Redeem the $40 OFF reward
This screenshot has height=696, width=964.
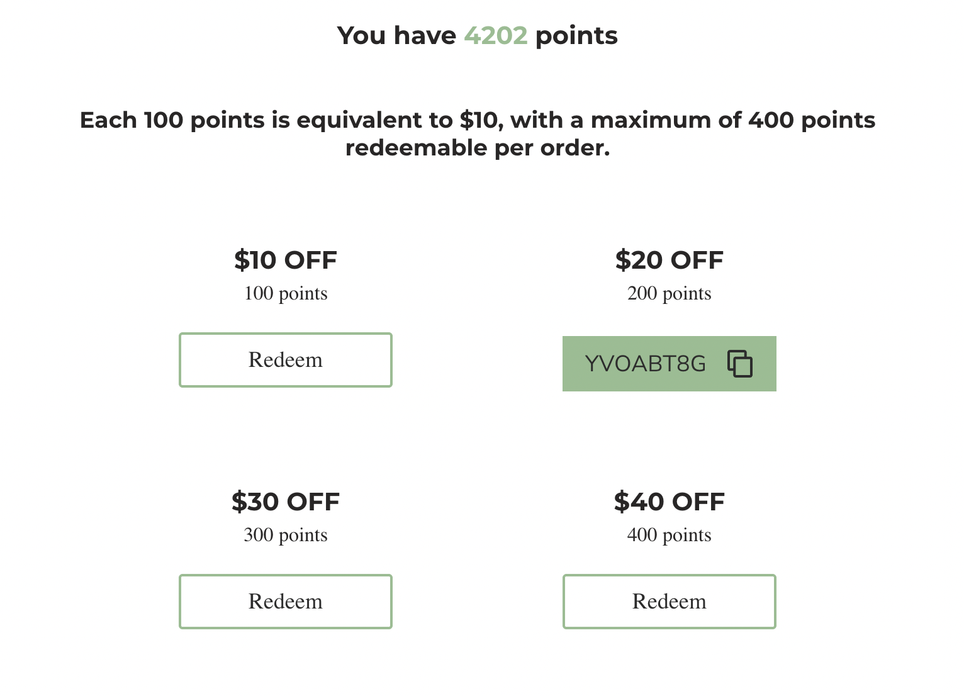670,602
